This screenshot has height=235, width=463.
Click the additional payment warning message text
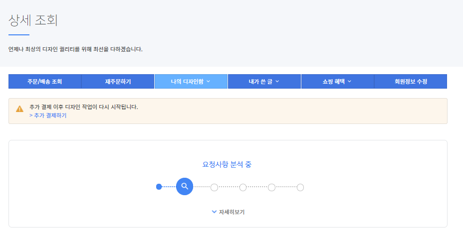coord(83,107)
